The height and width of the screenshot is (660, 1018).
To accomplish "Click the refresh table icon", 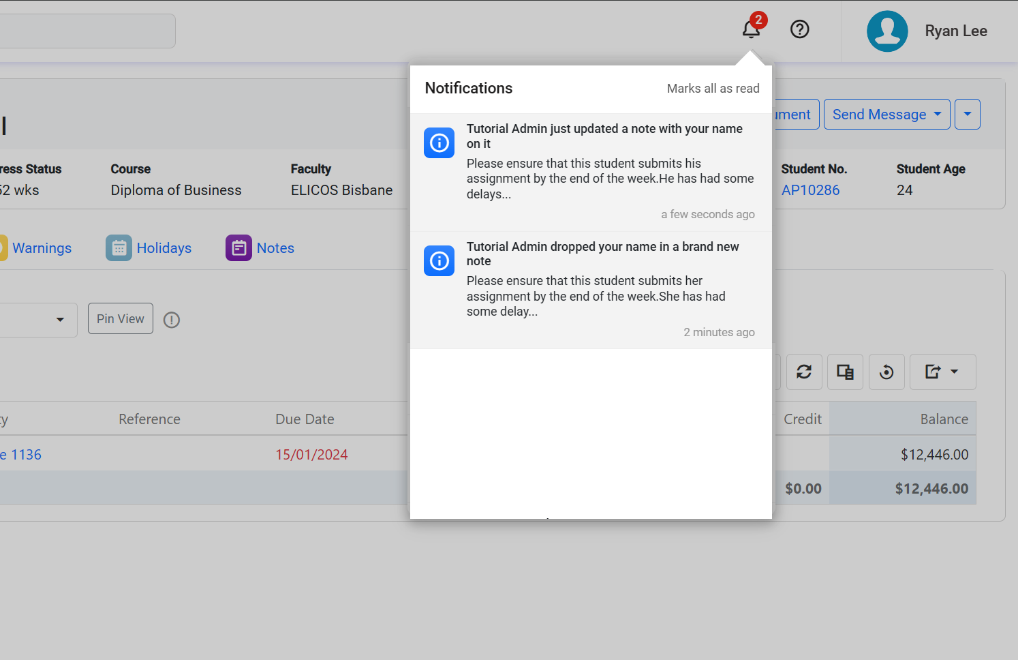I will tap(804, 372).
